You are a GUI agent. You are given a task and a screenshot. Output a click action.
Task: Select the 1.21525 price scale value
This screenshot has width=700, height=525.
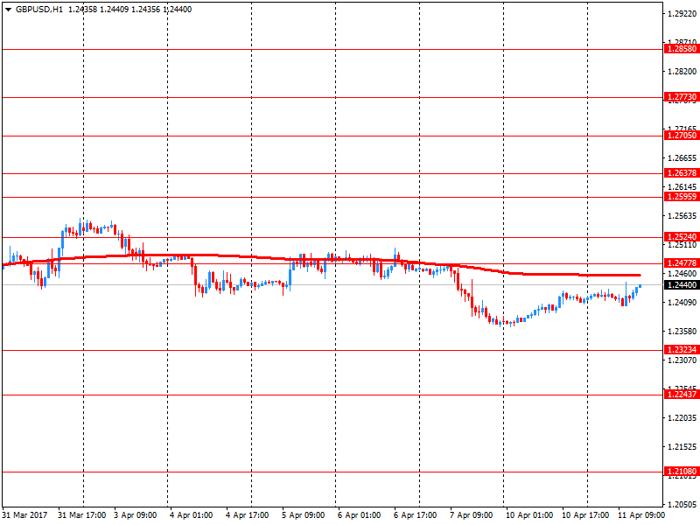pyautogui.click(x=682, y=446)
